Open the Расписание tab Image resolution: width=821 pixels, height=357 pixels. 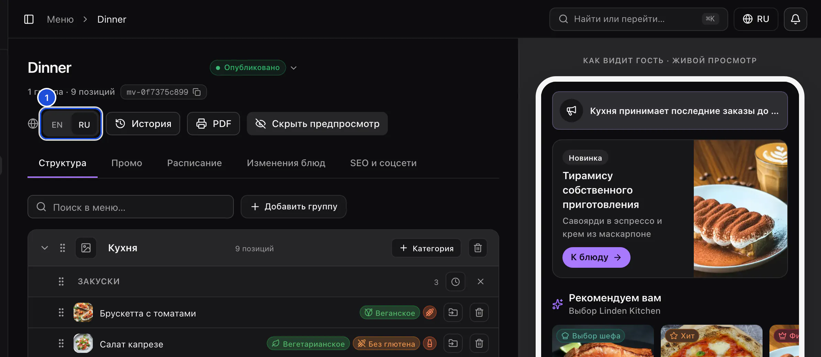[194, 163]
